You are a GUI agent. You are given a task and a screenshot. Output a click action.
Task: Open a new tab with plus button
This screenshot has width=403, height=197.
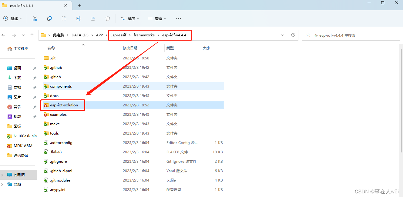80,5
